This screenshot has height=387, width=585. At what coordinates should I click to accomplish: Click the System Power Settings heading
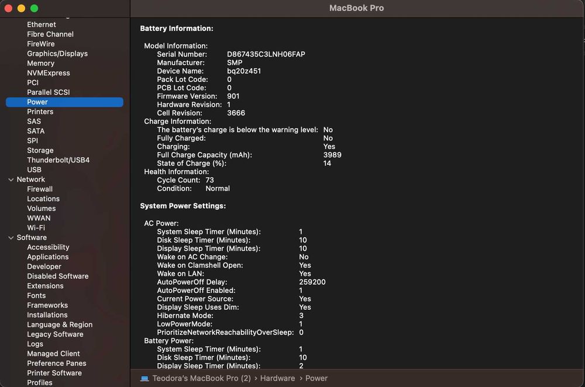(183, 206)
